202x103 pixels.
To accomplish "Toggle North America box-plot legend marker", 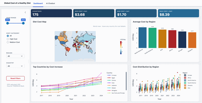I will click(185, 80).
